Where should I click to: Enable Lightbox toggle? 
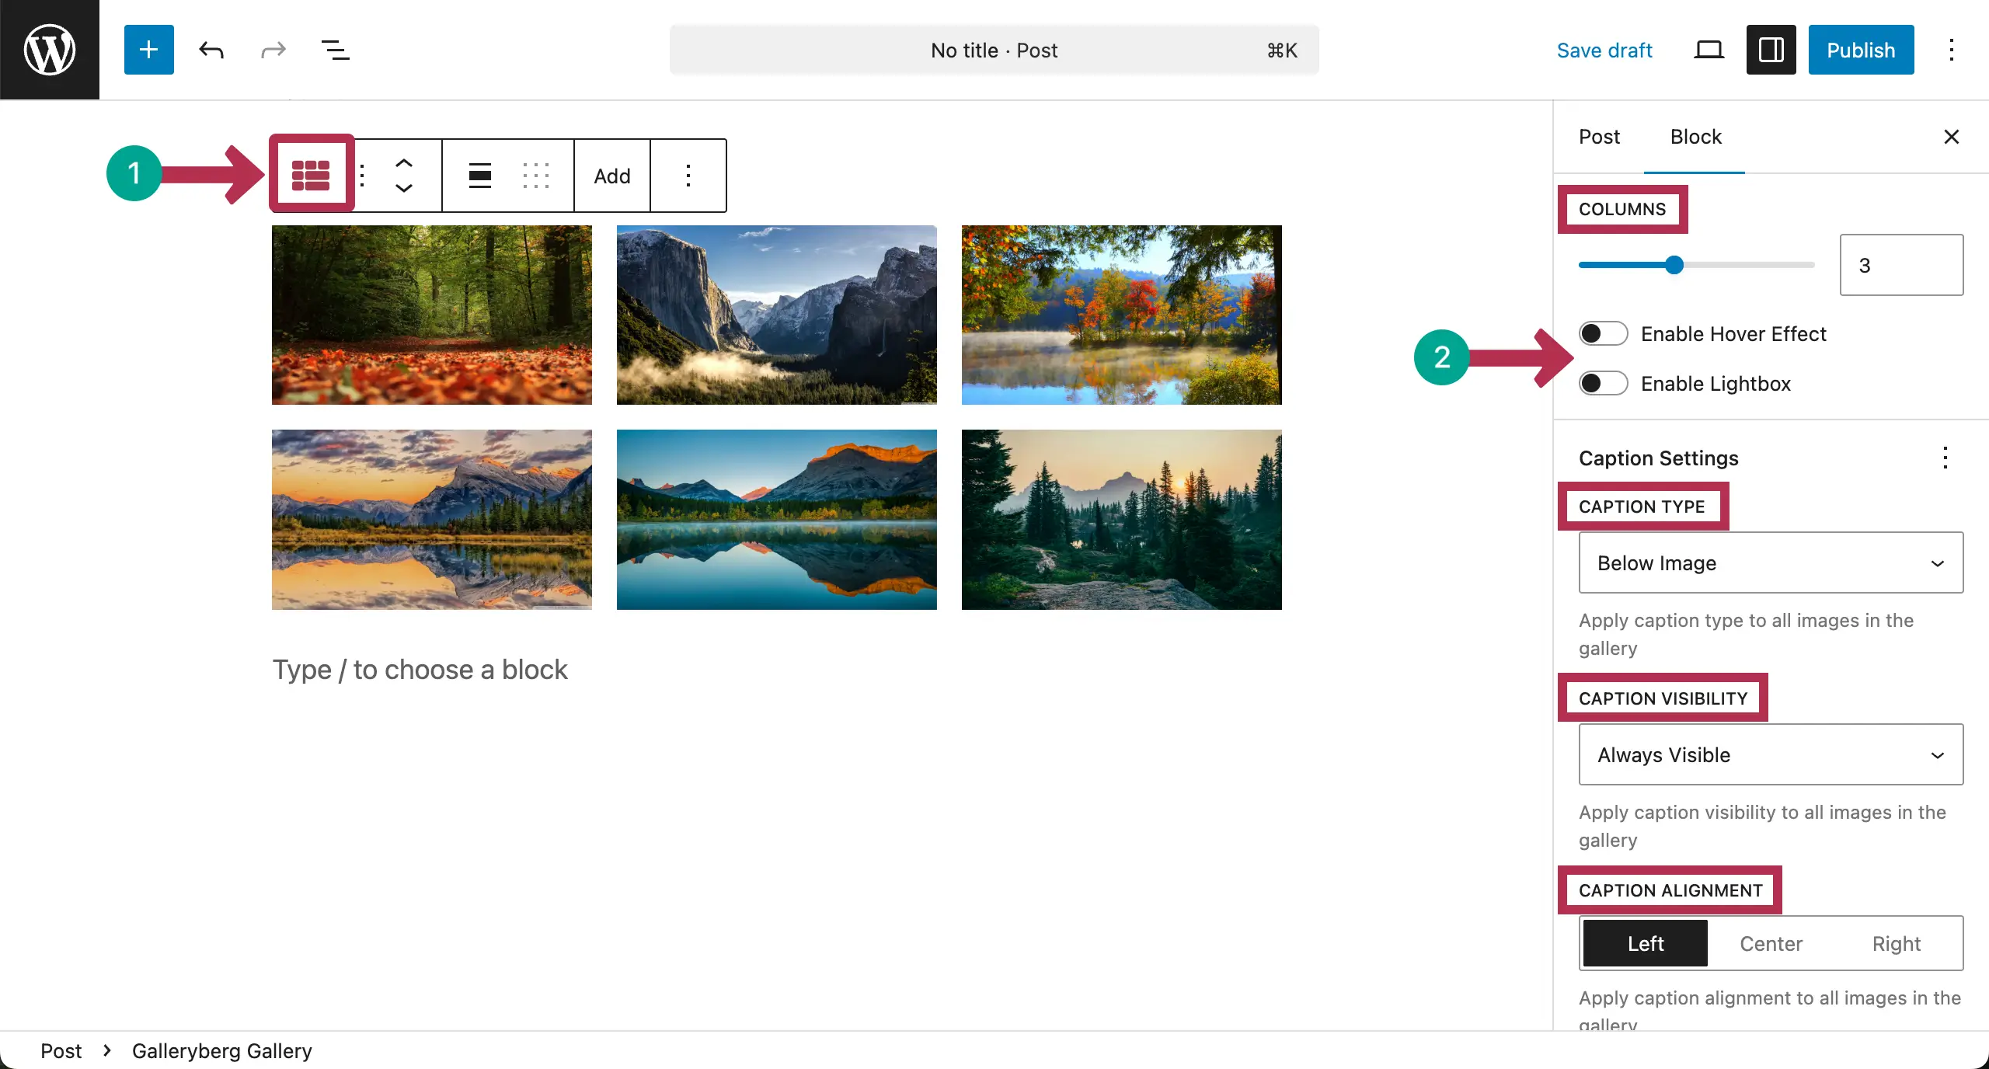coord(1603,384)
